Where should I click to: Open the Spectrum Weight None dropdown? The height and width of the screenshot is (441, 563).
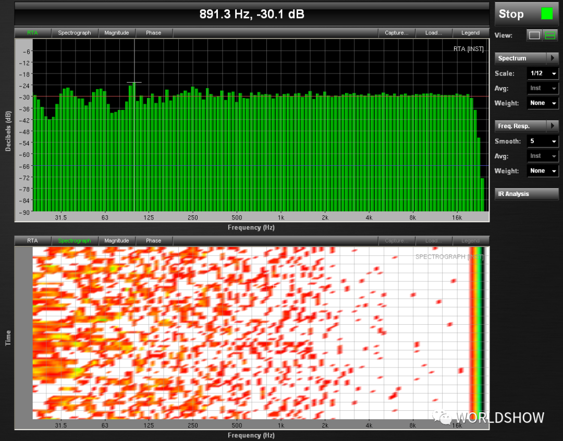click(543, 103)
